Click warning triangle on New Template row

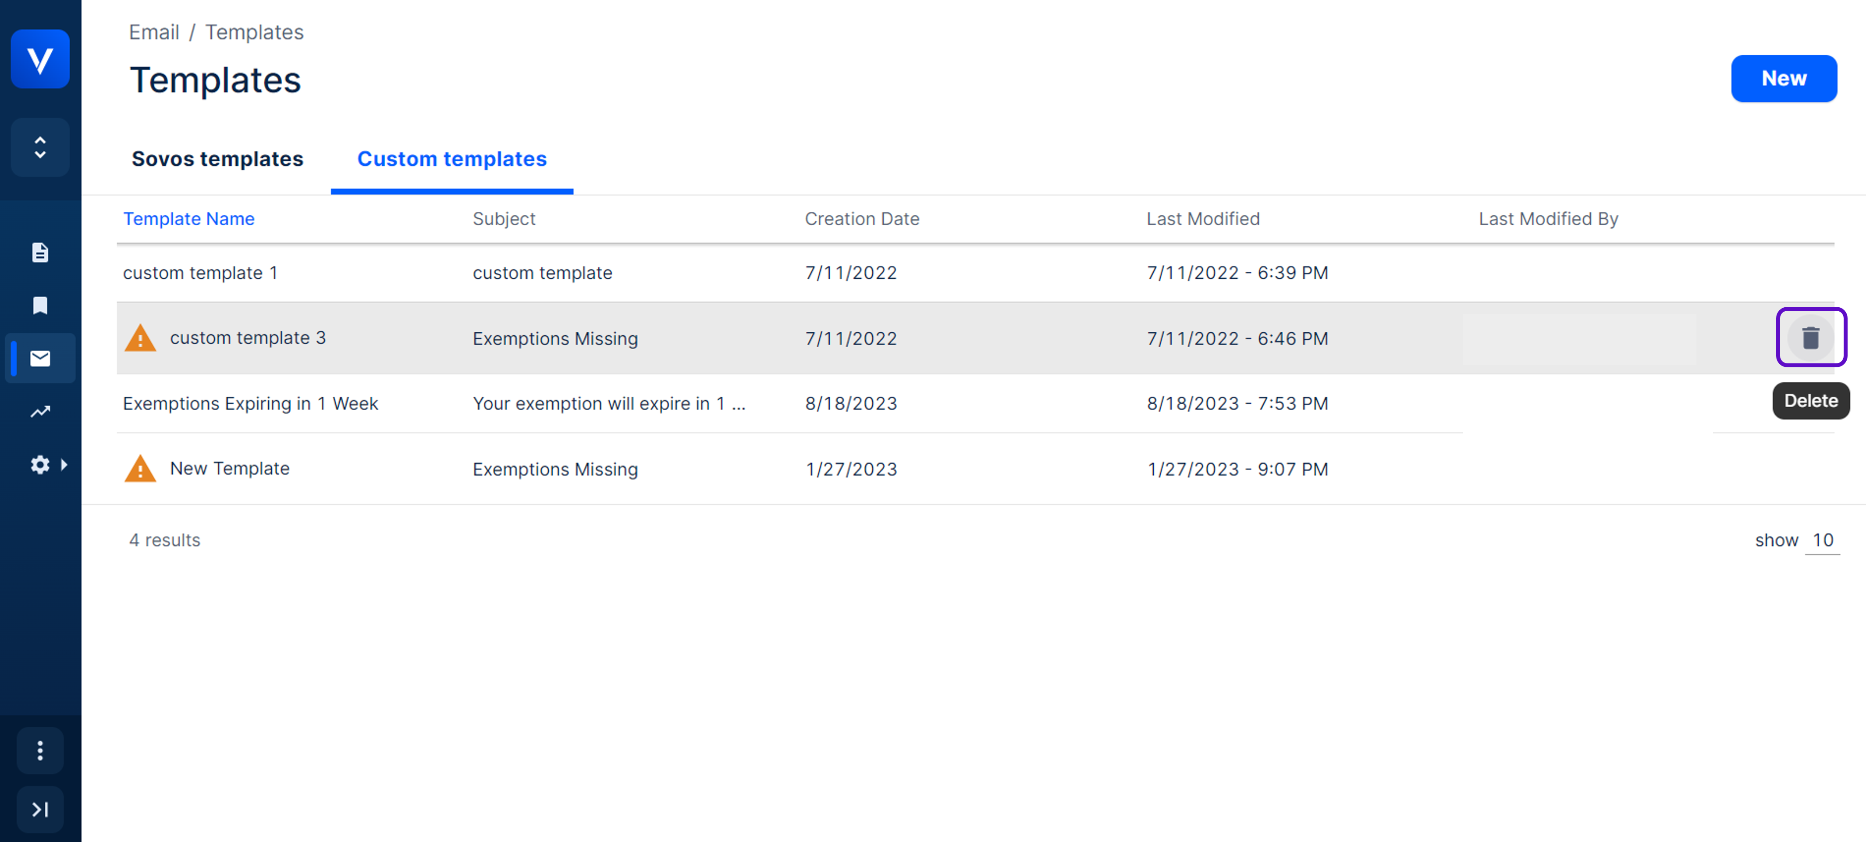pos(140,469)
